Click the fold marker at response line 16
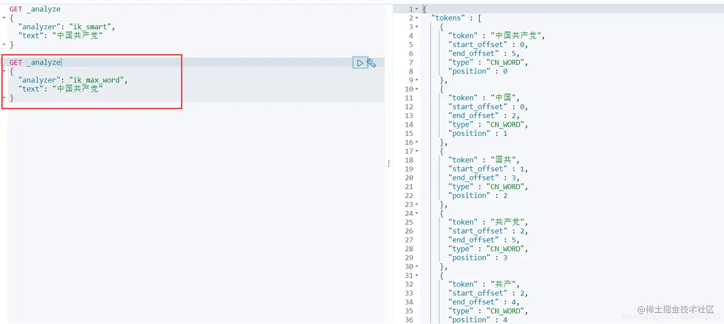724x324 pixels. pos(417,142)
